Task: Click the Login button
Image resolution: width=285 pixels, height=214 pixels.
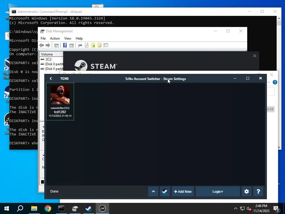Action: (x=218, y=191)
